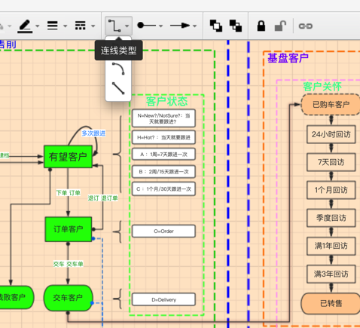Select the 满3年回访 box
The width and height of the screenshot is (360, 328).
tap(331, 274)
